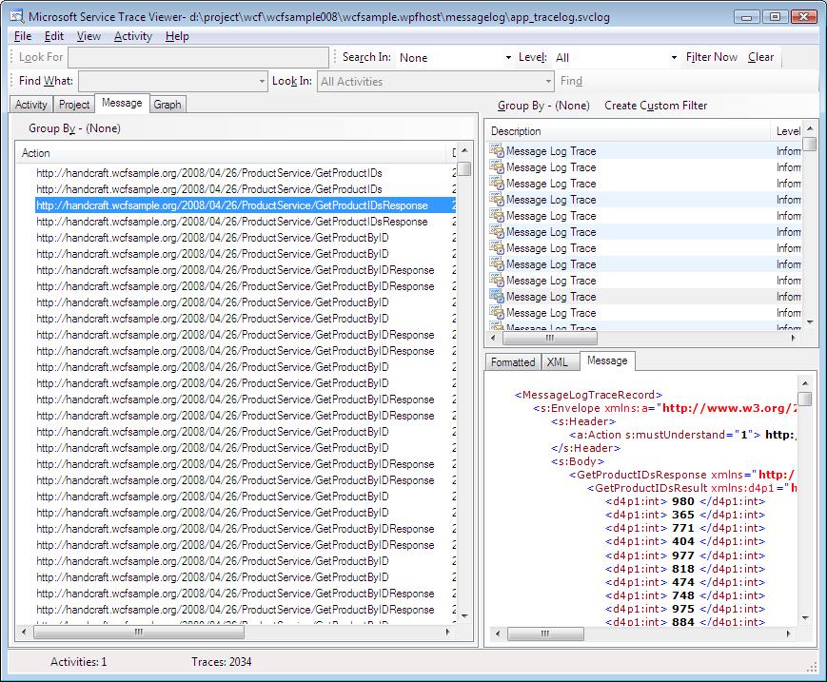Image resolution: width=827 pixels, height=682 pixels.
Task: Click the <GetProductIDsResult line
Action: tap(692, 488)
